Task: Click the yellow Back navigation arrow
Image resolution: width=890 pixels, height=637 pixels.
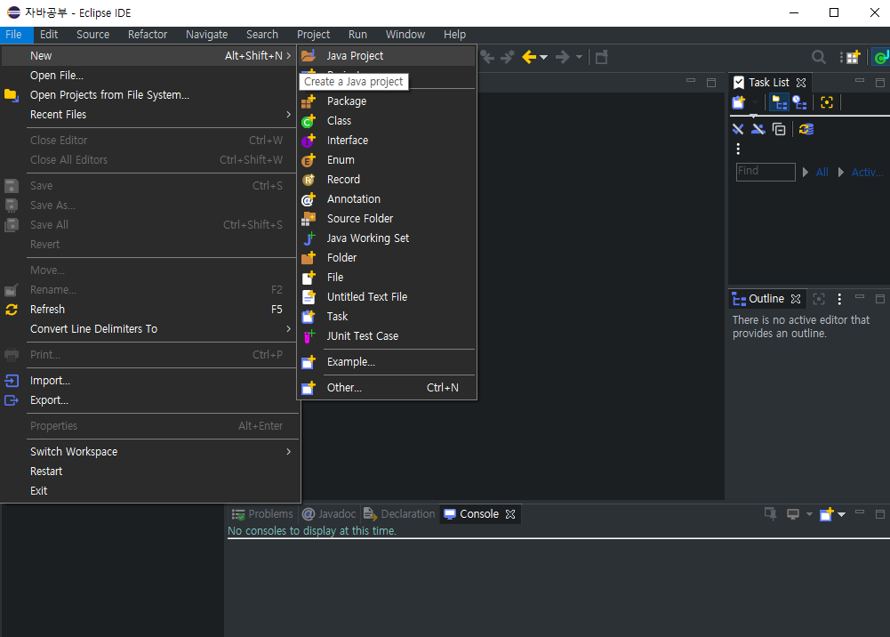Action: tap(529, 57)
